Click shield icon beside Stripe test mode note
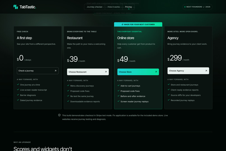Viewport: 226px width, 151px height. [59, 115]
